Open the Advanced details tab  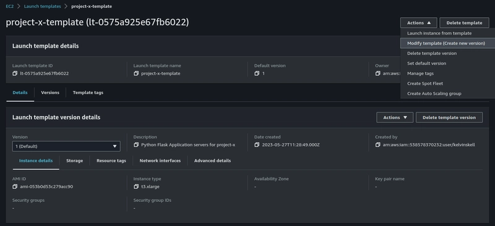point(212,161)
